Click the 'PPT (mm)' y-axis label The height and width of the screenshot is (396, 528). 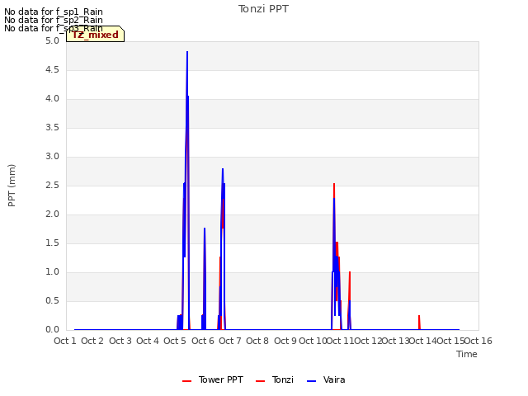[12, 186]
